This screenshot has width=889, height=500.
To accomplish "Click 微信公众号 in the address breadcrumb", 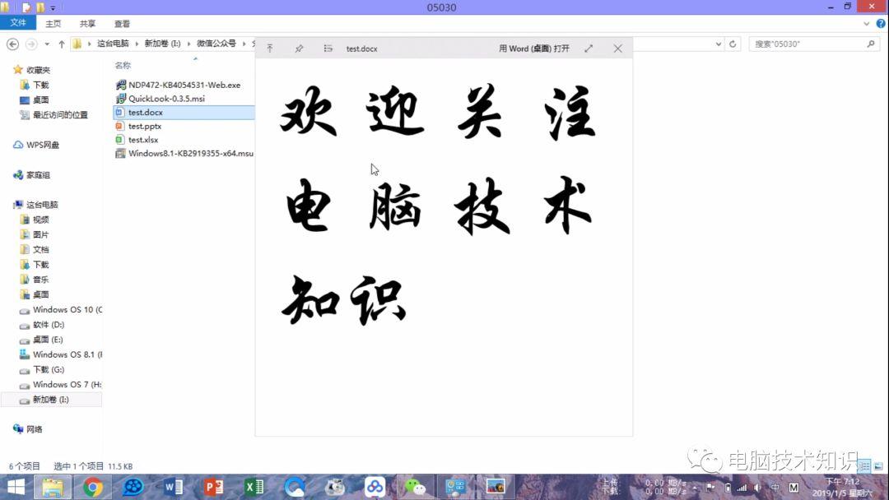I will [x=216, y=44].
